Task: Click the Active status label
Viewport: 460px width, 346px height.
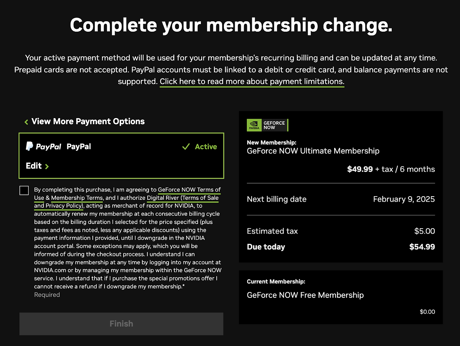Action: [206, 147]
